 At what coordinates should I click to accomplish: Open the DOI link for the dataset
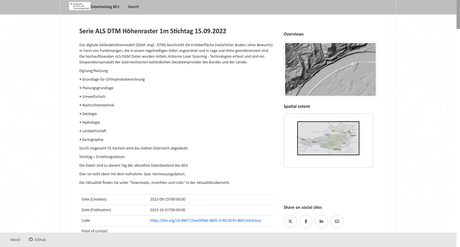(206, 221)
